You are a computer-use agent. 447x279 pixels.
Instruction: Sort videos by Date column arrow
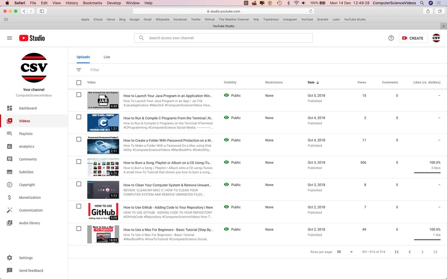coord(318,82)
